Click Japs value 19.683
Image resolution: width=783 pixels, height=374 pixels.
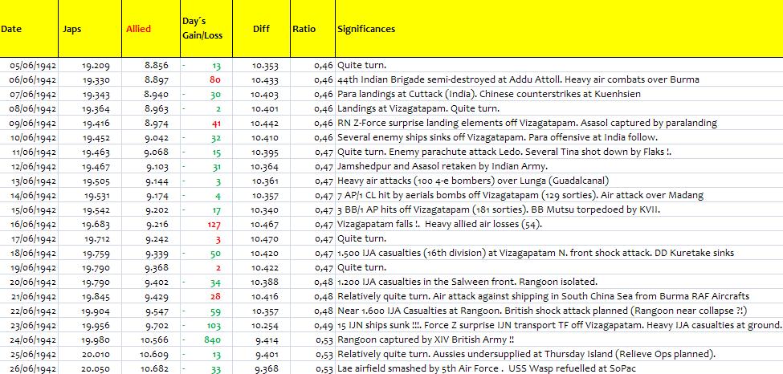point(90,224)
